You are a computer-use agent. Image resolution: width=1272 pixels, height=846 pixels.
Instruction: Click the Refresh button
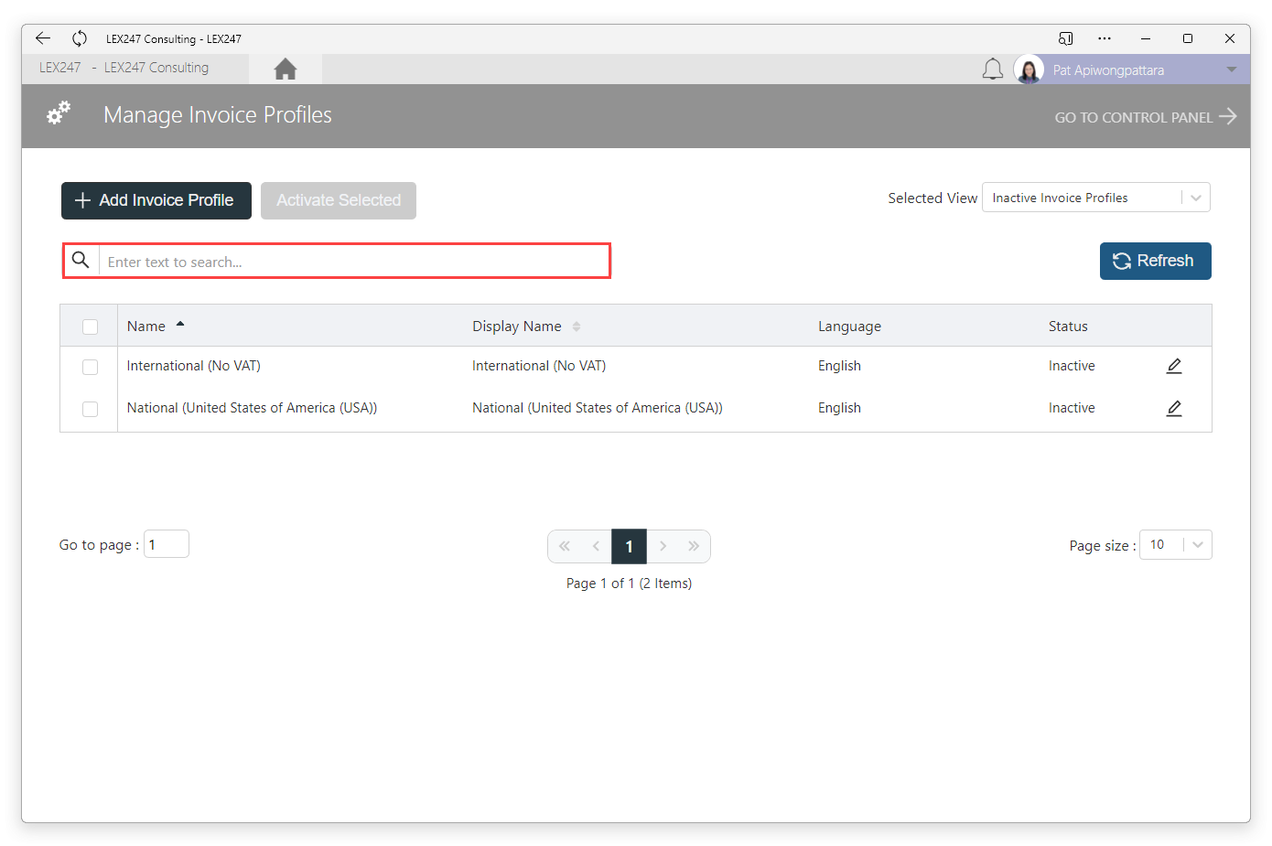pyautogui.click(x=1156, y=261)
